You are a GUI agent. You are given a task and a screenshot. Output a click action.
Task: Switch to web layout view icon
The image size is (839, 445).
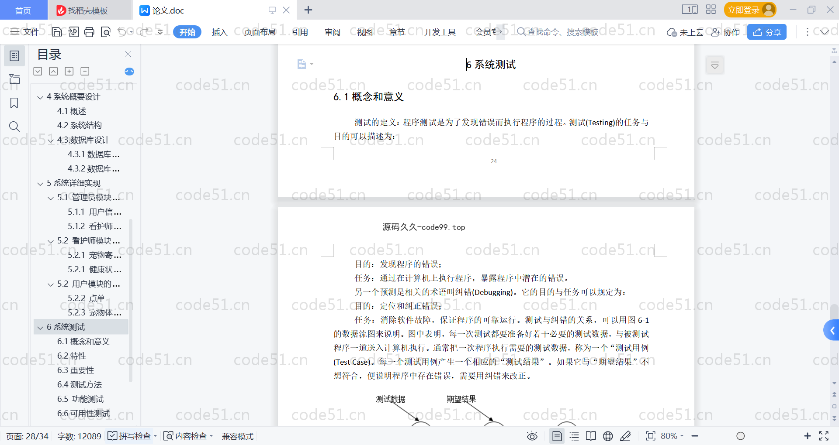(x=608, y=436)
